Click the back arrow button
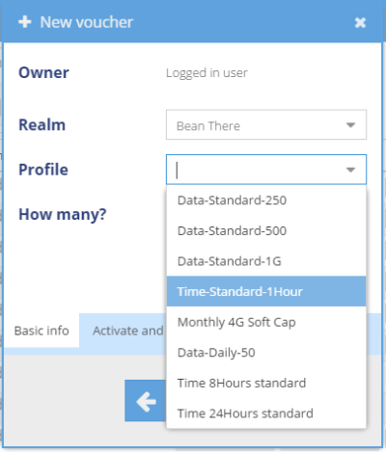The image size is (386, 452). (146, 401)
